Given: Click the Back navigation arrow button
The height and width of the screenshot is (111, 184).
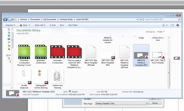Looking at the screenshot, I should tap(5, 19).
